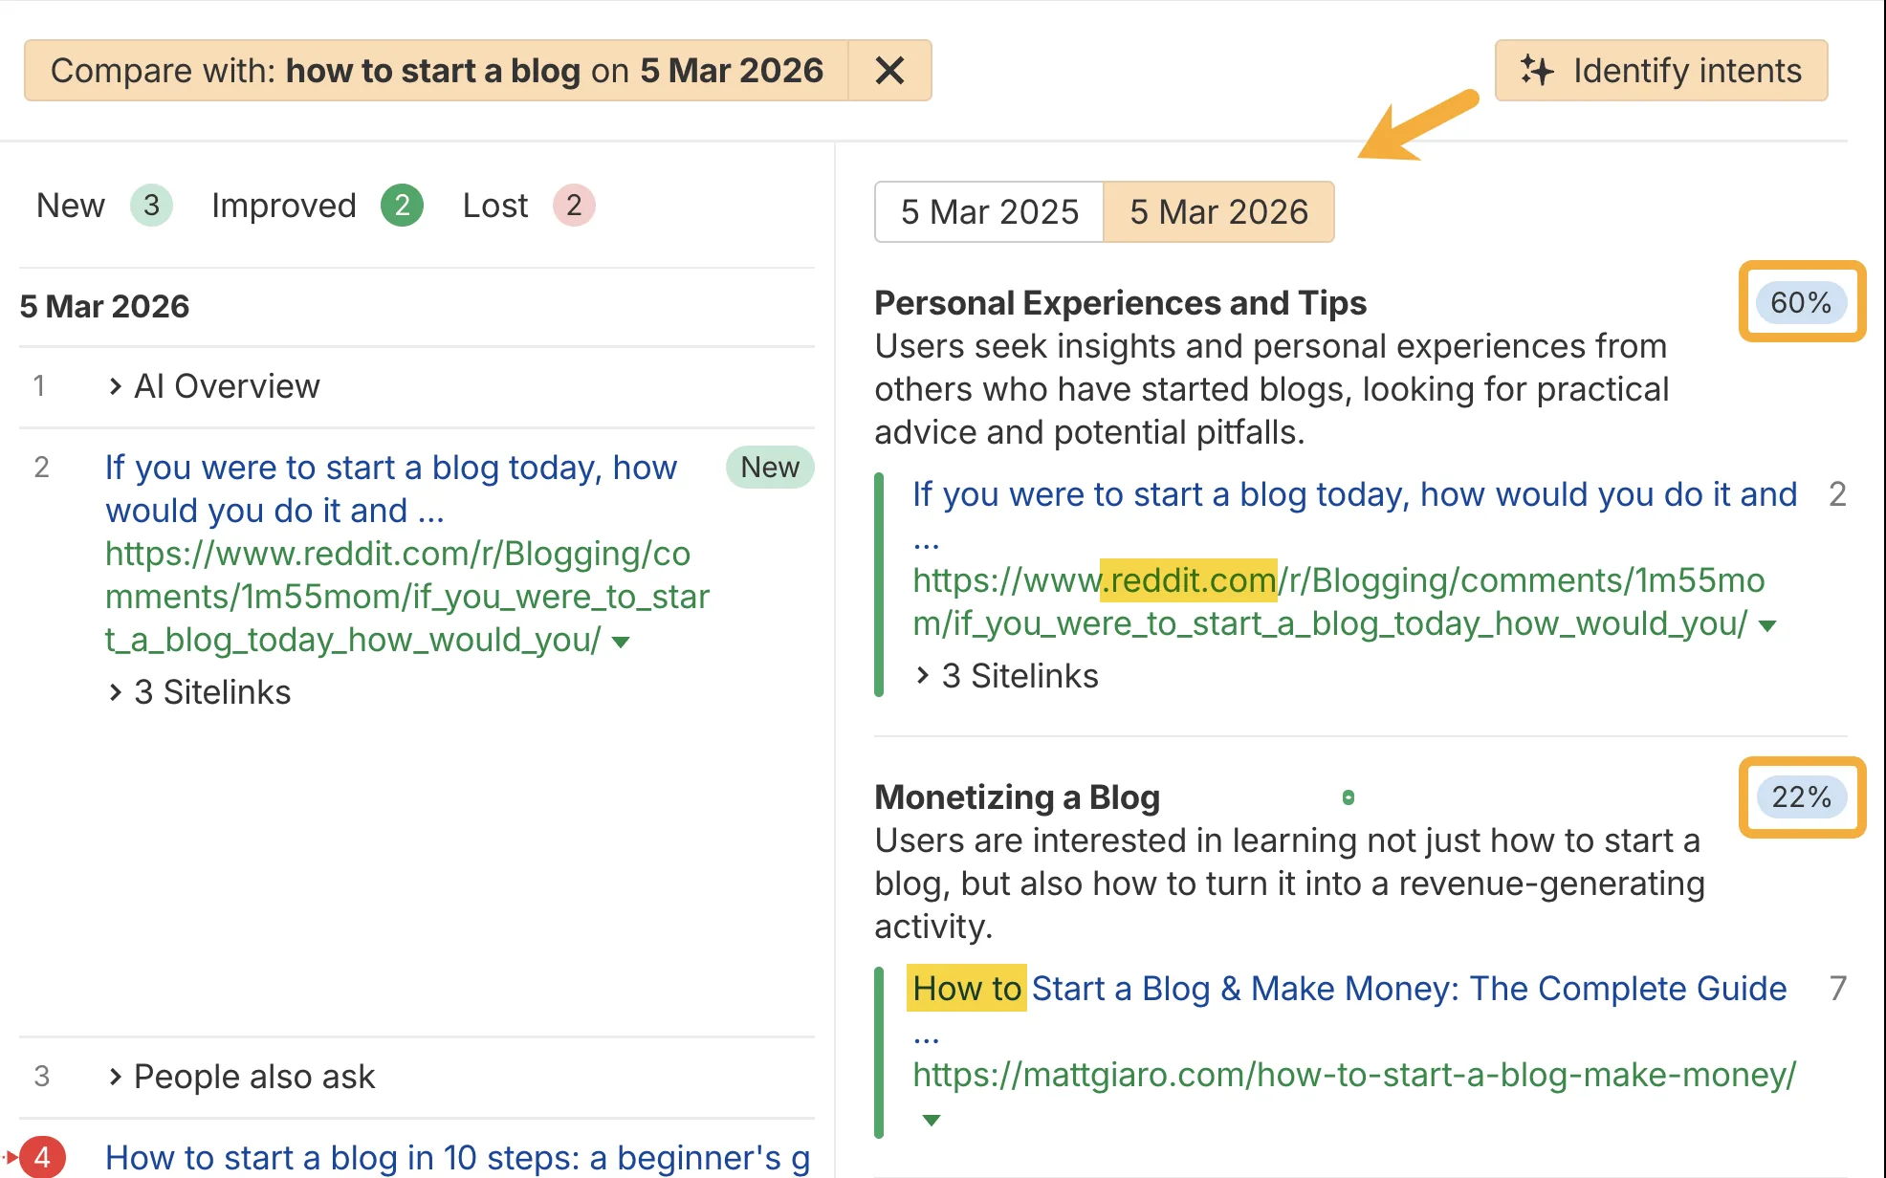Click the Identify intents button

(x=1663, y=70)
